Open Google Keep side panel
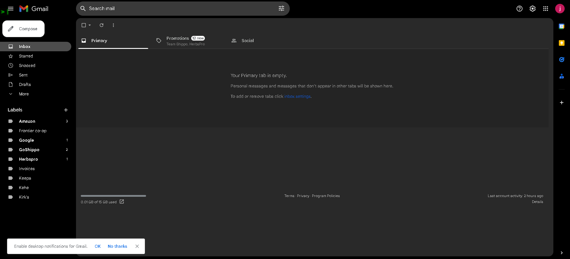 pyautogui.click(x=562, y=43)
